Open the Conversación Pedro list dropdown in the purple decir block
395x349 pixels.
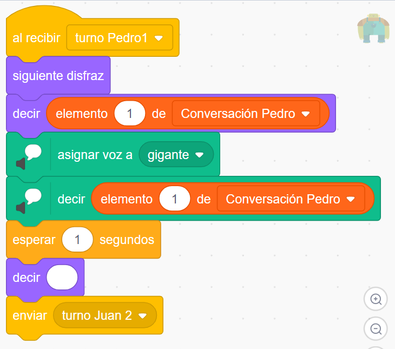click(x=246, y=114)
